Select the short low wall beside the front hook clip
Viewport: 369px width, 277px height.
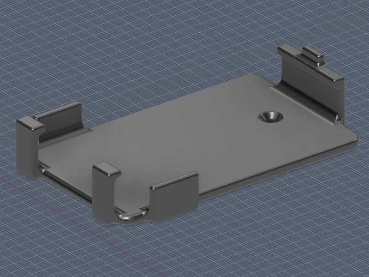click(174, 197)
